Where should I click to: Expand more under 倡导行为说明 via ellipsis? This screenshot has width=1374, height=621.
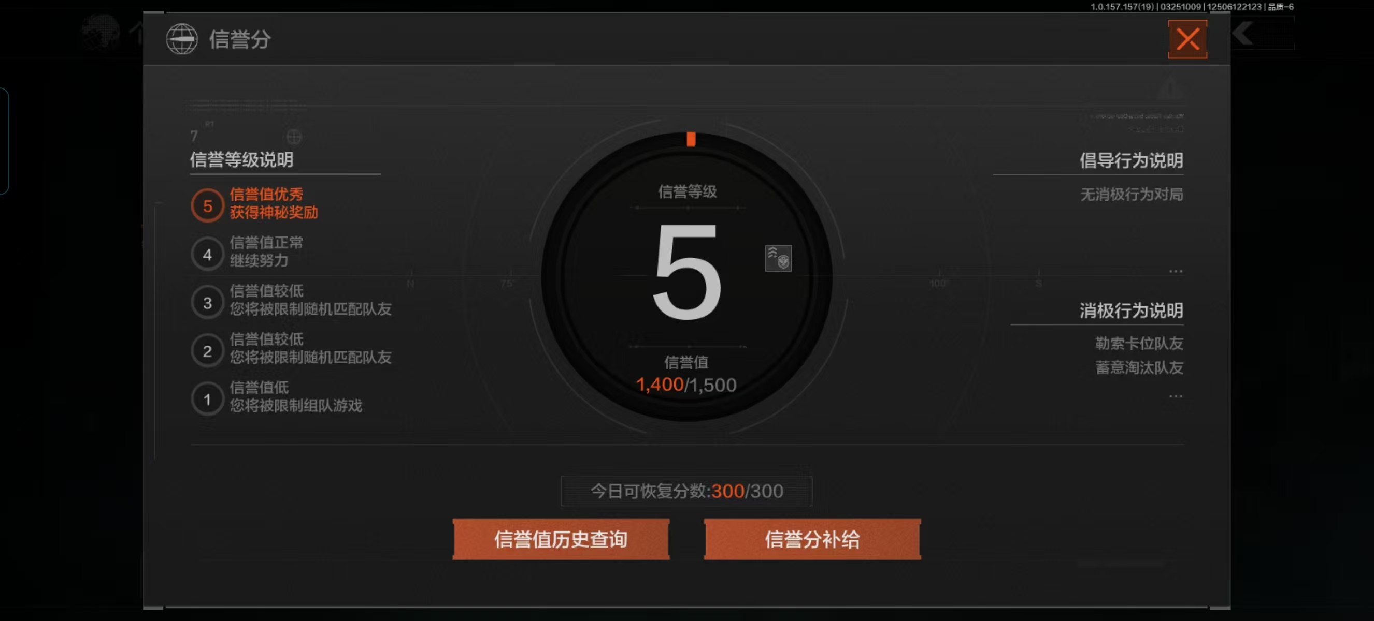click(x=1175, y=271)
